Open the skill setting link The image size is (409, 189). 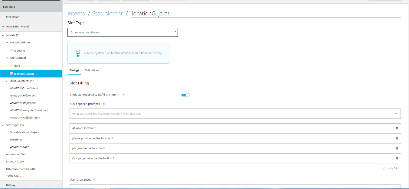[x=155, y=53]
